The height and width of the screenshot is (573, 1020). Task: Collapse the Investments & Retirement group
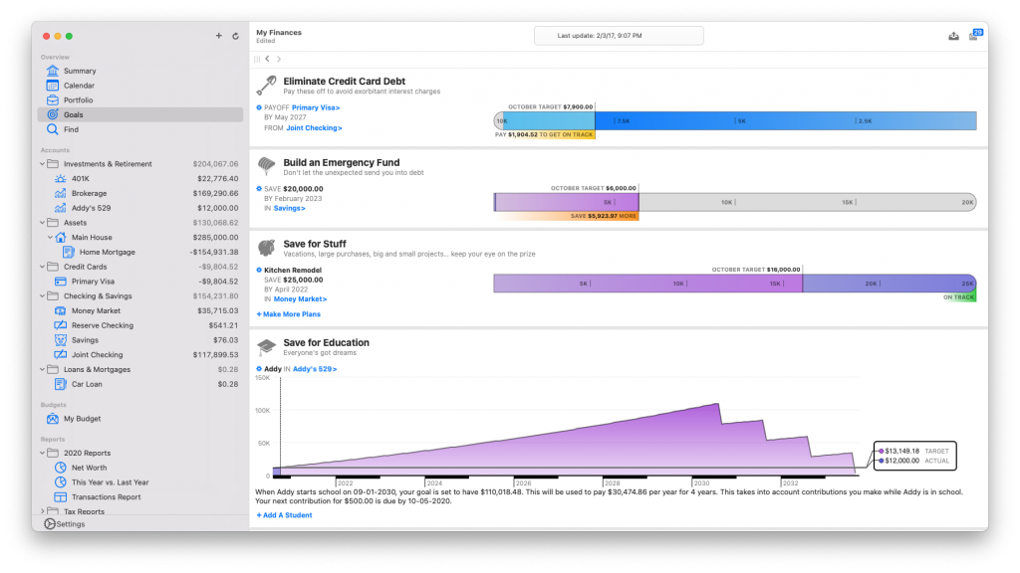tap(42, 164)
